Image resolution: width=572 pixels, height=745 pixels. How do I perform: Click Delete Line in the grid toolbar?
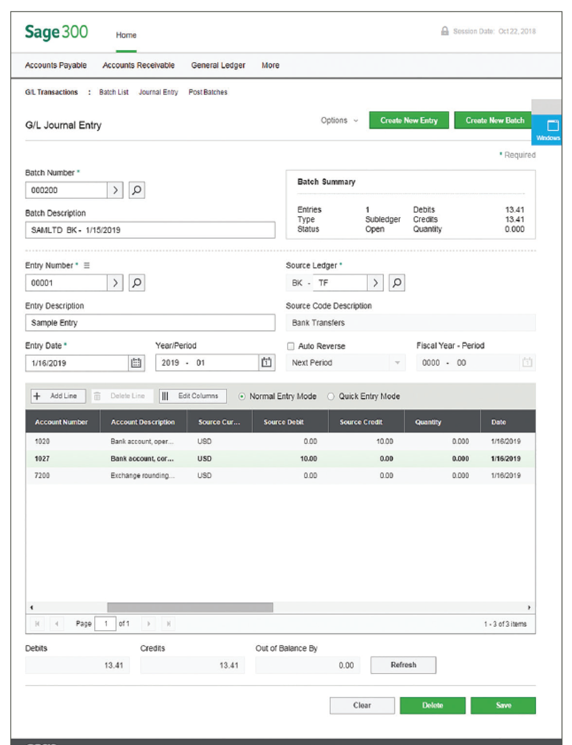(122, 396)
